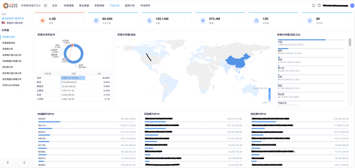Click the 金额 coins icon

click(42, 21)
